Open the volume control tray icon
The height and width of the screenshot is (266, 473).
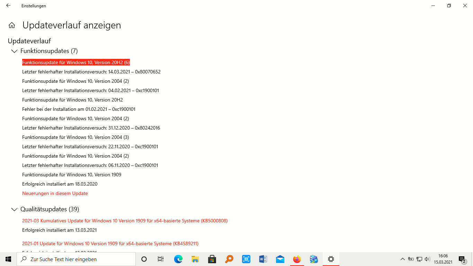pos(428,259)
